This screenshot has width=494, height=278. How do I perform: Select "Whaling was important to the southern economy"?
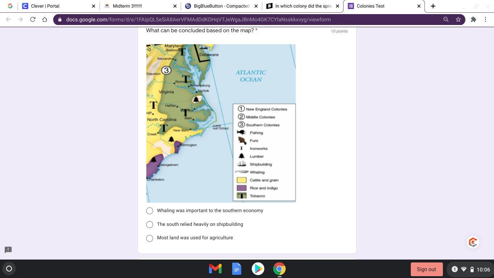(149, 211)
